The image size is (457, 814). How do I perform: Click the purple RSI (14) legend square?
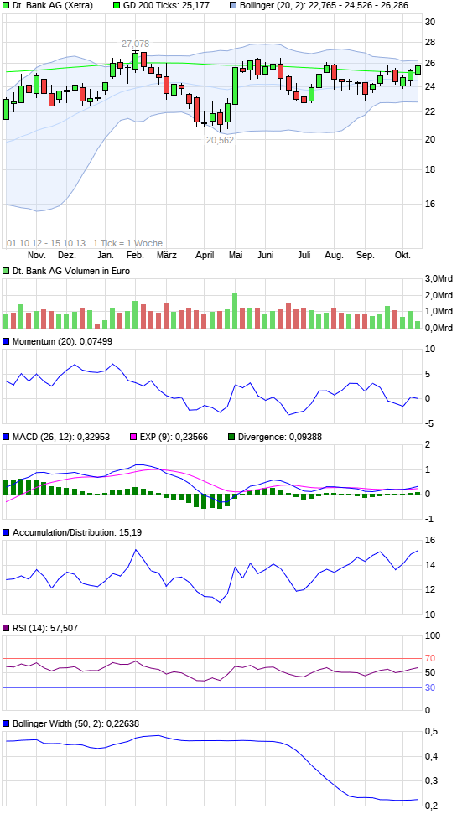tap(6, 628)
